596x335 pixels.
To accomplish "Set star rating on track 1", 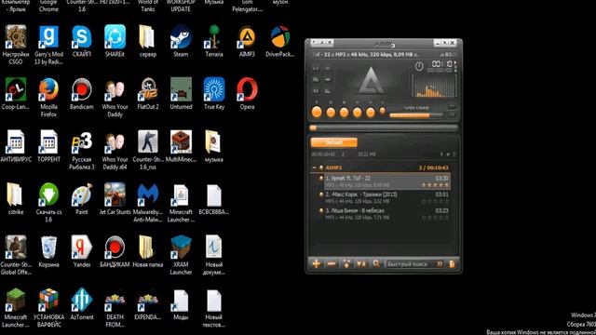I will [435, 185].
